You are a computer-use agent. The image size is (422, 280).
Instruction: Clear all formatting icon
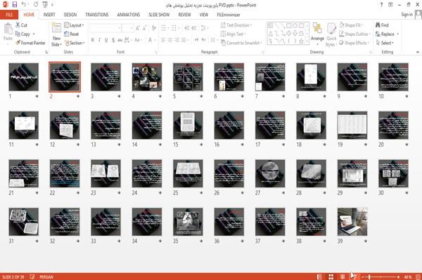(153, 27)
